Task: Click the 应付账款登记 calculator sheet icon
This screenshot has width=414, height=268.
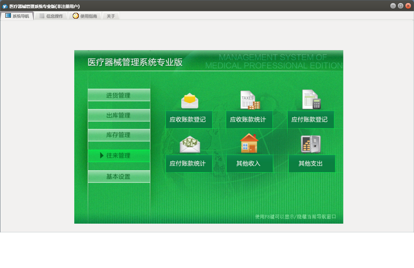Action: tap(311, 99)
